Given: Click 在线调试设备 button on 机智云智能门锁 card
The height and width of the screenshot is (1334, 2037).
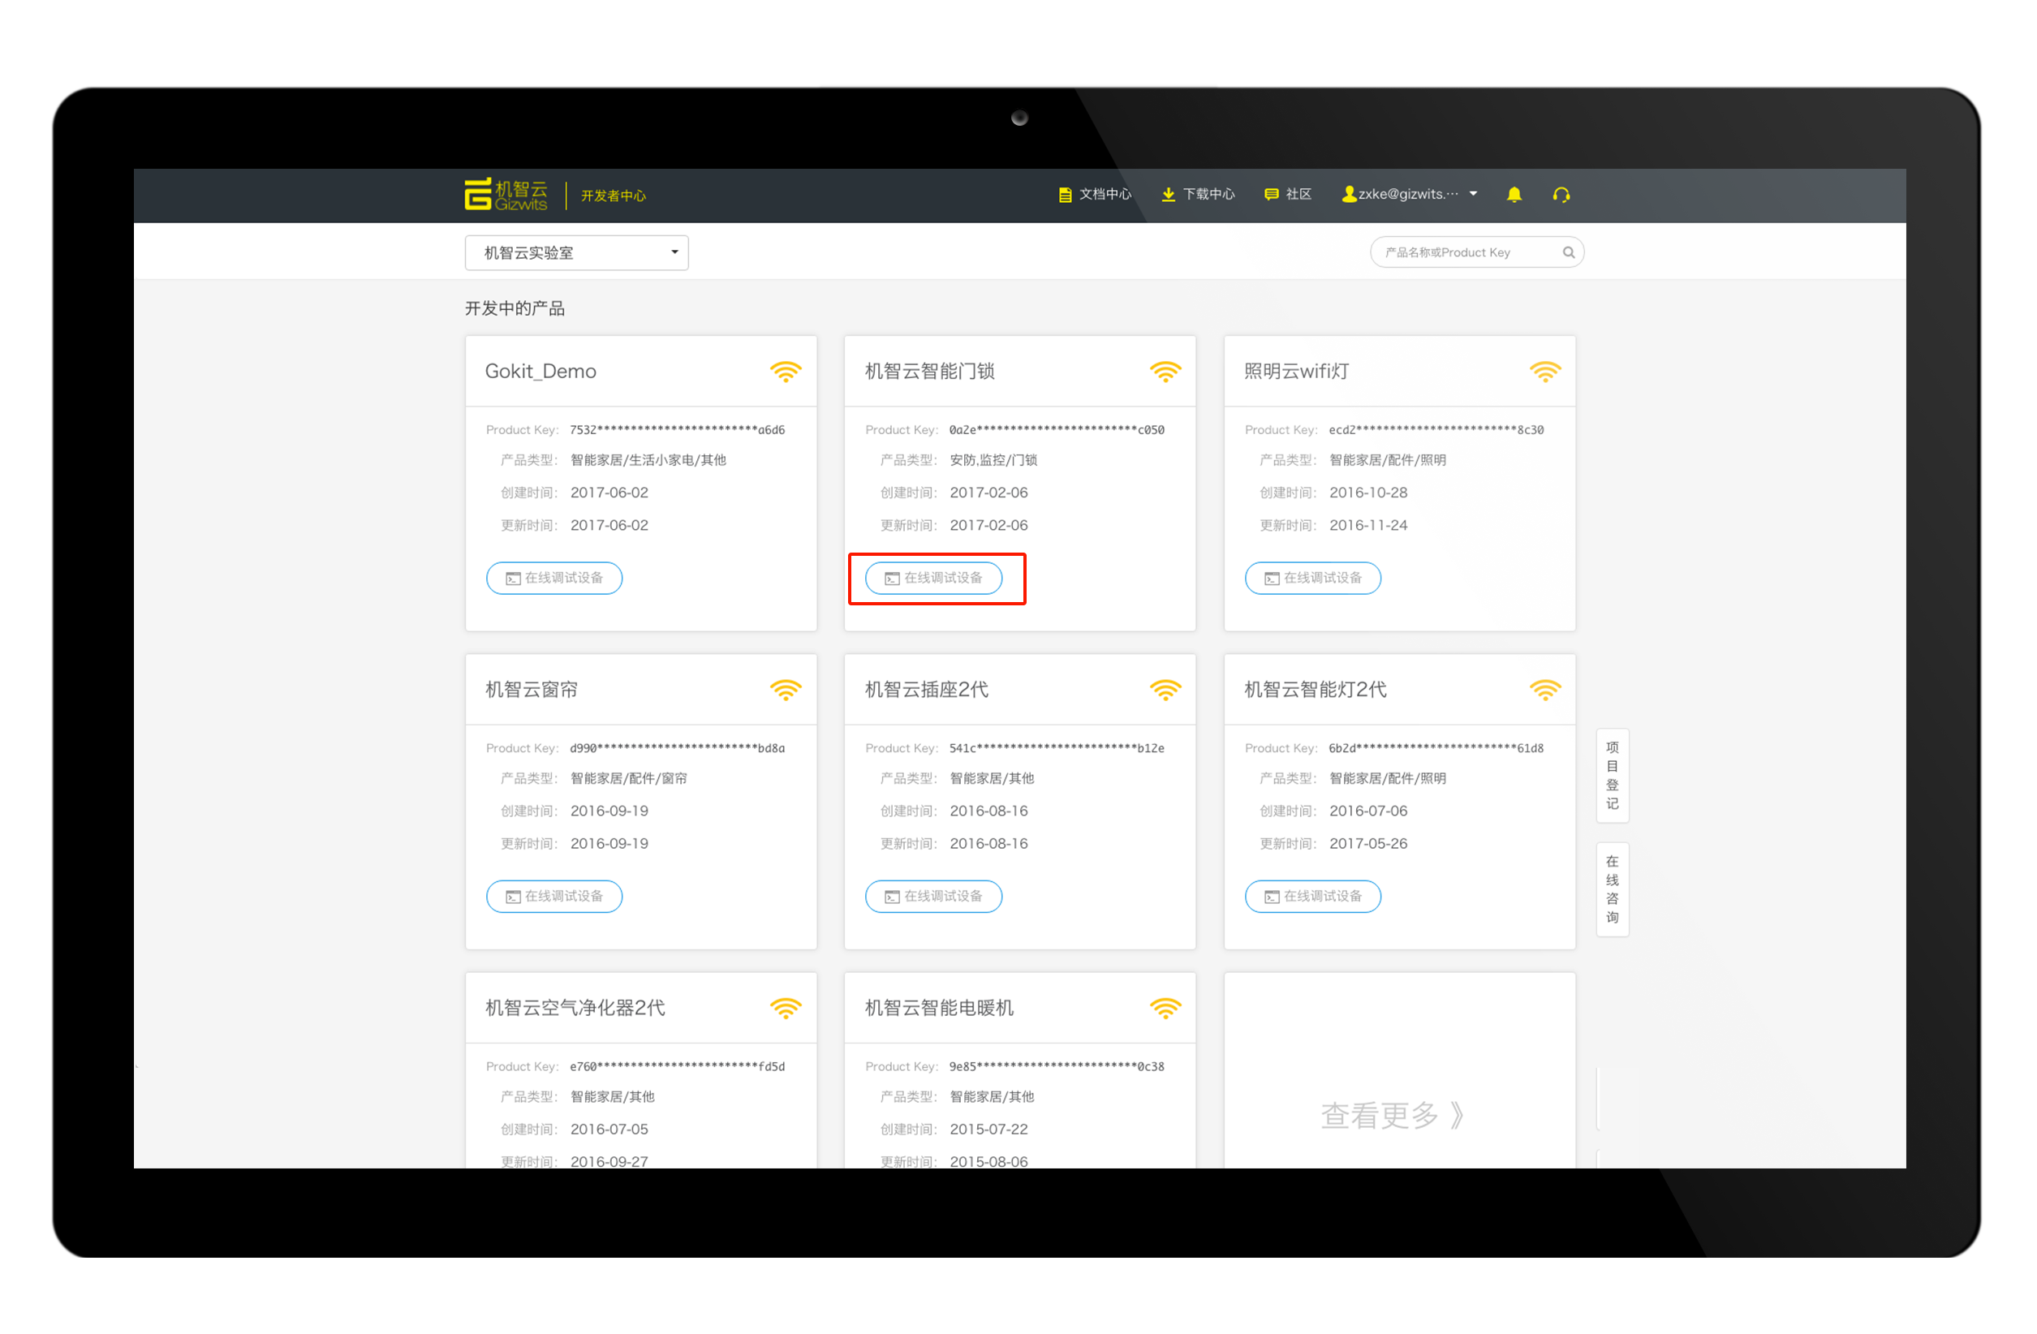Looking at the screenshot, I should [x=933, y=579].
